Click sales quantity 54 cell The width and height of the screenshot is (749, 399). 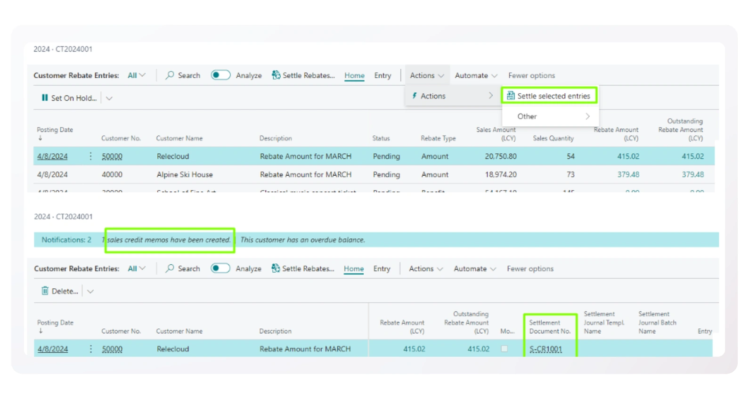pyautogui.click(x=570, y=156)
